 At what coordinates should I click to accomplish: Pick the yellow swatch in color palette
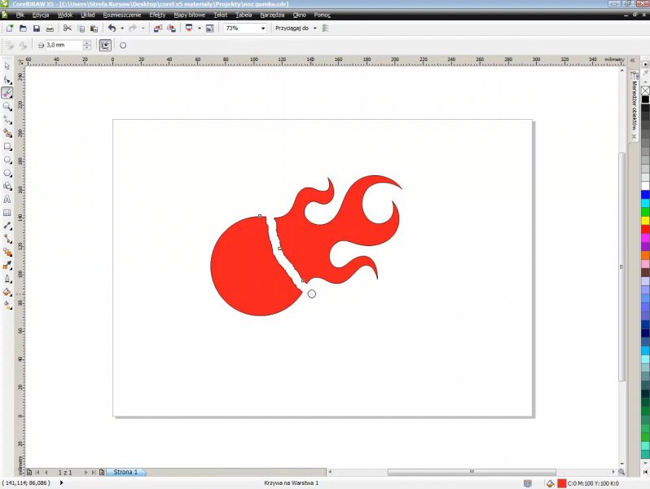click(x=645, y=221)
